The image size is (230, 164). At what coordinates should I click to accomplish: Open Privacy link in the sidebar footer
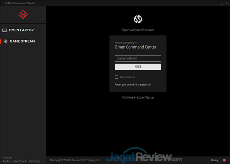point(34,161)
